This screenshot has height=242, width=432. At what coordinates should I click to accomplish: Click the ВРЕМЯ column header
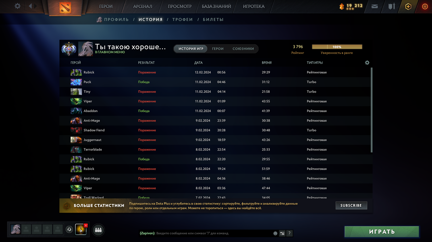(x=267, y=63)
